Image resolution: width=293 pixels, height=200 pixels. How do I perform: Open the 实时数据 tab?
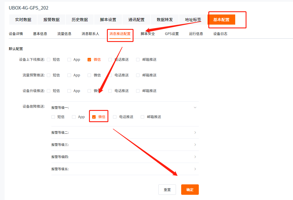(23, 20)
